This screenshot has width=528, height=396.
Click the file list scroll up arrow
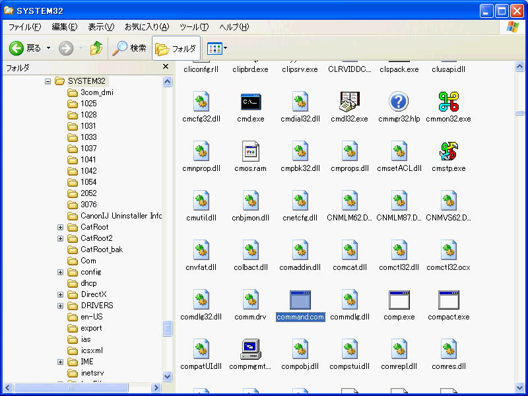click(x=519, y=67)
